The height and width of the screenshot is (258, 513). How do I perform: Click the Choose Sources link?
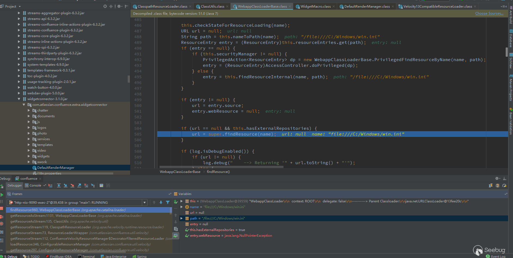(489, 13)
